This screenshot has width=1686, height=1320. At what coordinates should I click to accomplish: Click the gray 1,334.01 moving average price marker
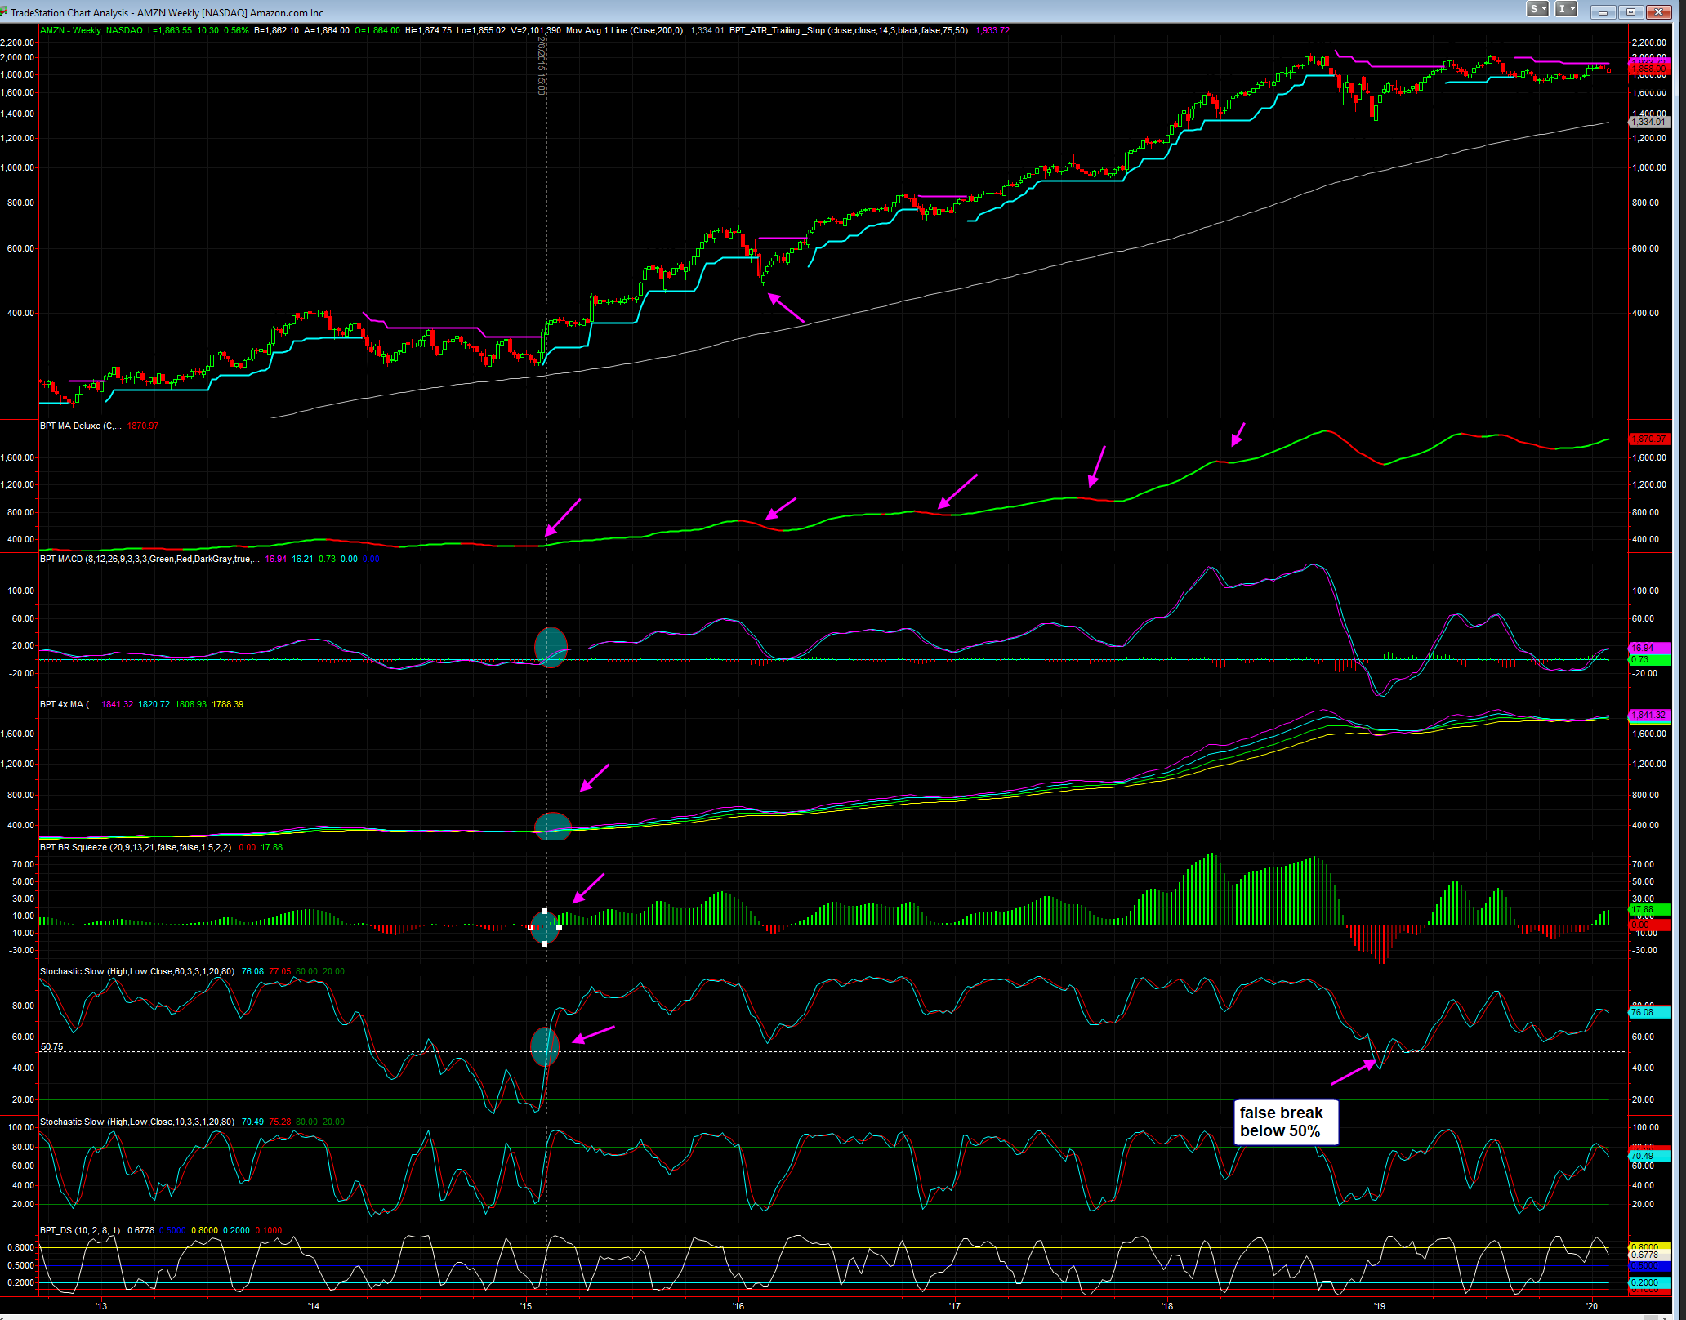[x=1648, y=122]
